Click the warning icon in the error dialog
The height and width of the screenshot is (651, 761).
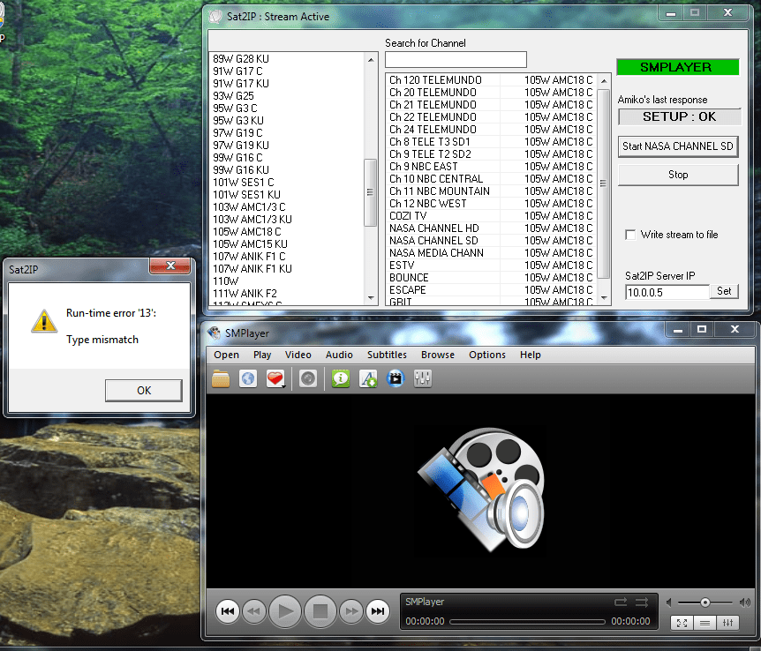click(44, 321)
